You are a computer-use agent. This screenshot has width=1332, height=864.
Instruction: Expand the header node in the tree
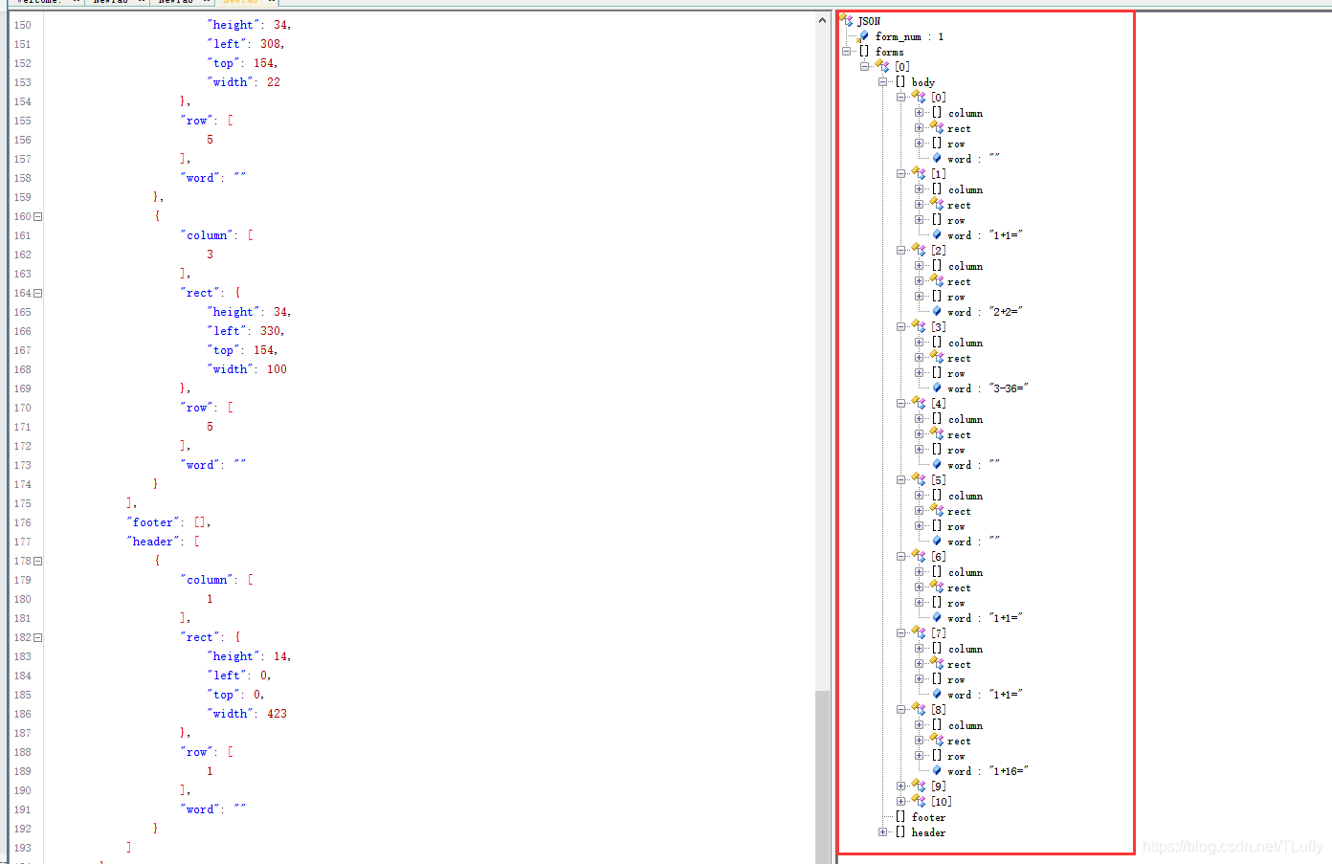point(882,831)
